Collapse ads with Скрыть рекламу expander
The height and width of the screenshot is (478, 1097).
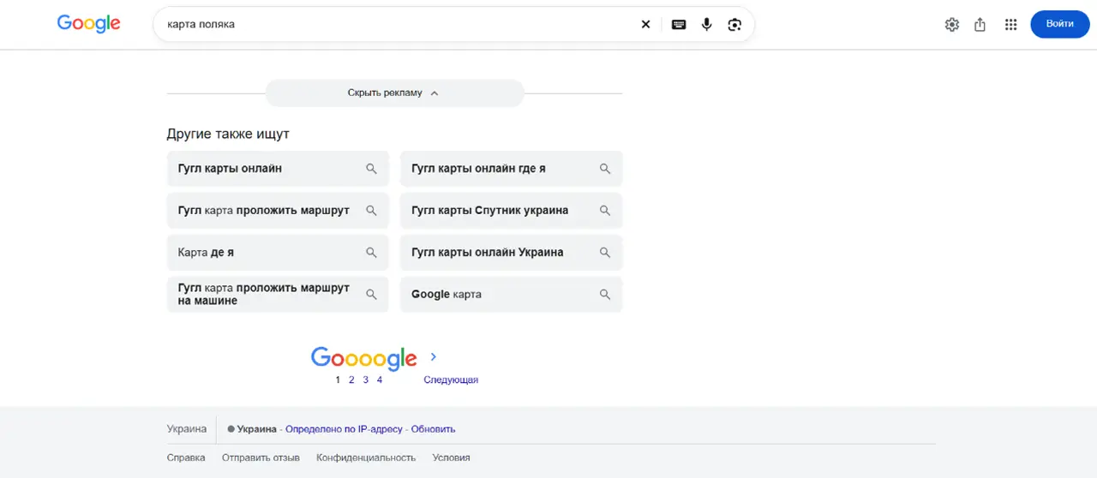pyautogui.click(x=394, y=93)
